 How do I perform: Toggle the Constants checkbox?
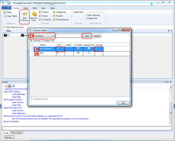point(40,19)
